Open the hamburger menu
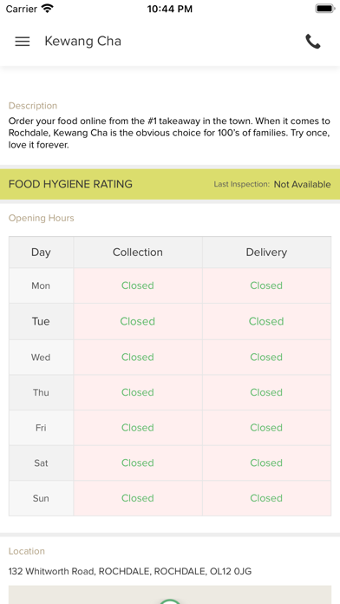The image size is (340, 604). coord(23,41)
